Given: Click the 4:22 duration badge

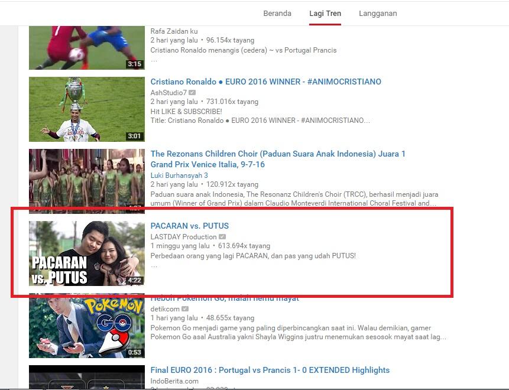Looking at the screenshot, I should [135, 280].
